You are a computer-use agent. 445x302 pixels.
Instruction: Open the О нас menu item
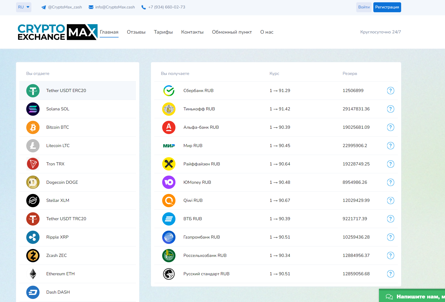pos(267,32)
